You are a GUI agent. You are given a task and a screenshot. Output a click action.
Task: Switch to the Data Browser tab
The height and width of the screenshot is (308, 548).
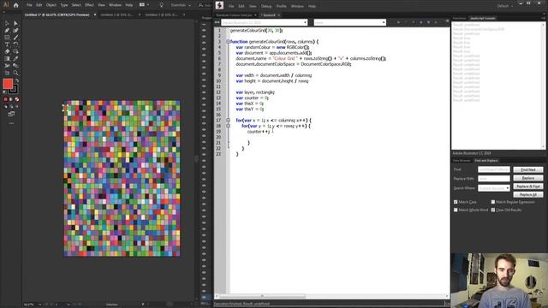(x=462, y=161)
